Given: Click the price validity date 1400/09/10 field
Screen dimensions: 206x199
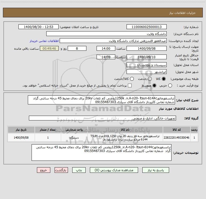Looking at the screenshot, I should pyautogui.click(x=147, y=57).
